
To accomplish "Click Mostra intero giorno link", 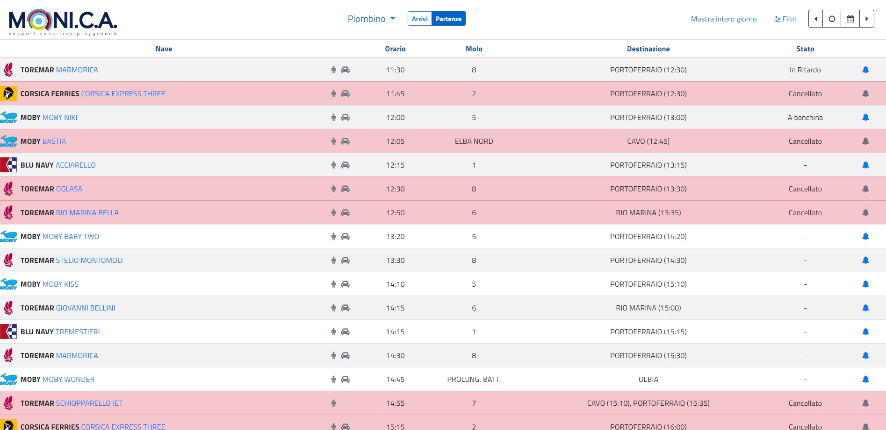I will coord(724,19).
